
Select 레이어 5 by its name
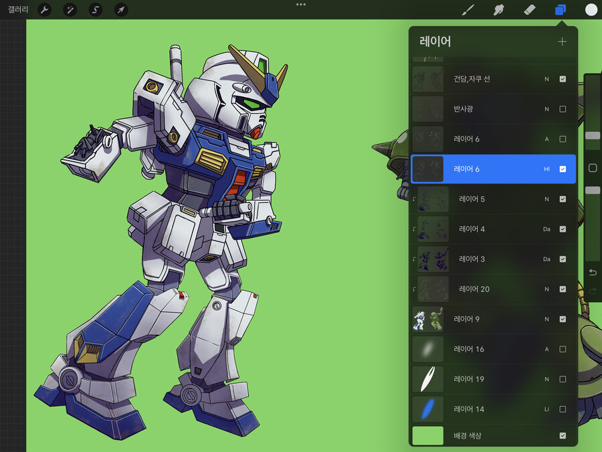pos(472,199)
